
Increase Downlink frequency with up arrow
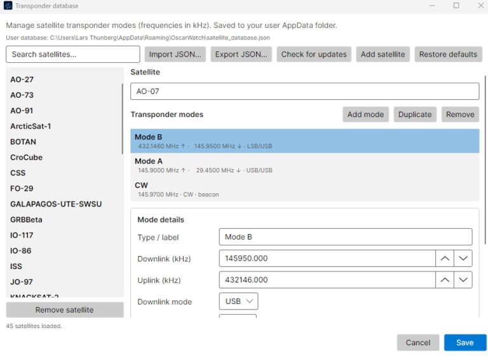[445, 258]
